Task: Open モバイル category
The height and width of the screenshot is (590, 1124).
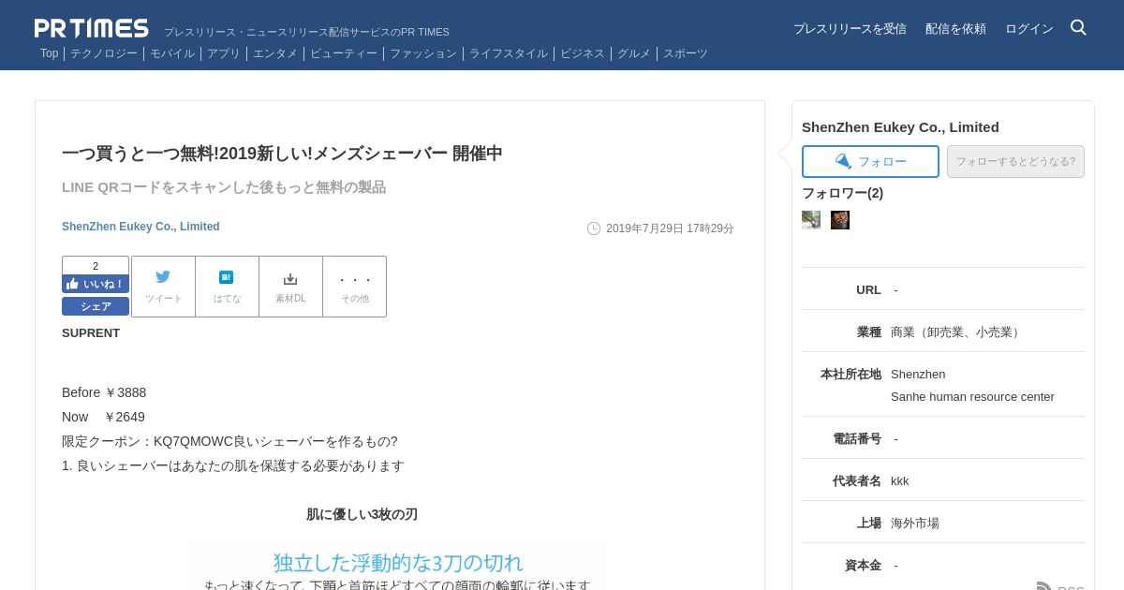Action: tap(172, 53)
